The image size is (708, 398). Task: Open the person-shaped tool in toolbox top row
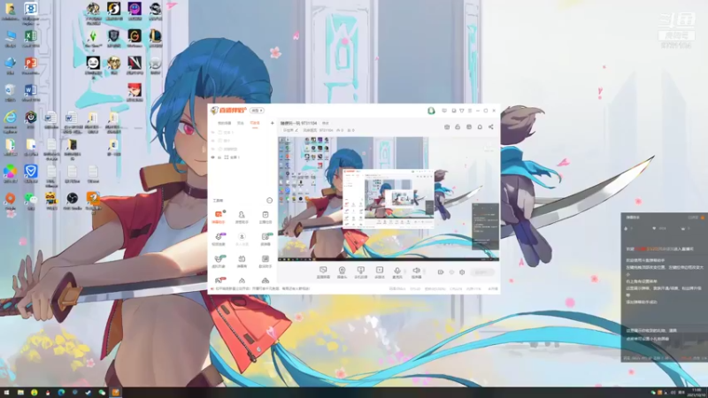pyautogui.click(x=242, y=217)
